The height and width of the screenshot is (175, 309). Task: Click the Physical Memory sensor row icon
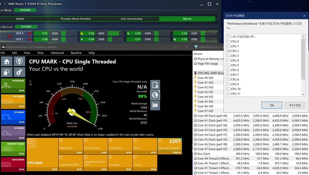[x=195, y=59]
